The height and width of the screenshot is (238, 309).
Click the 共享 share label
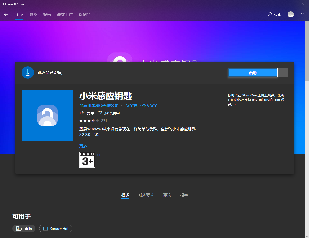click(x=90, y=113)
